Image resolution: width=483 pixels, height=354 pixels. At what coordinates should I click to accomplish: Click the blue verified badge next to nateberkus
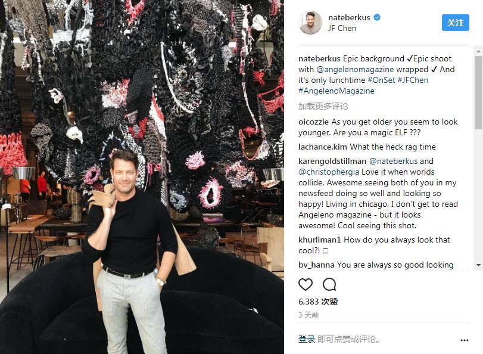point(377,17)
